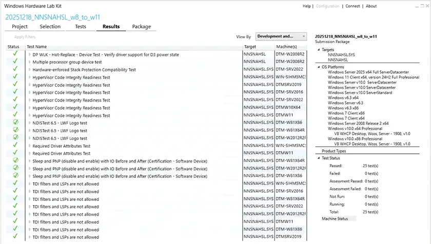
Task: Go to the Package tab
Action: click(x=142, y=27)
